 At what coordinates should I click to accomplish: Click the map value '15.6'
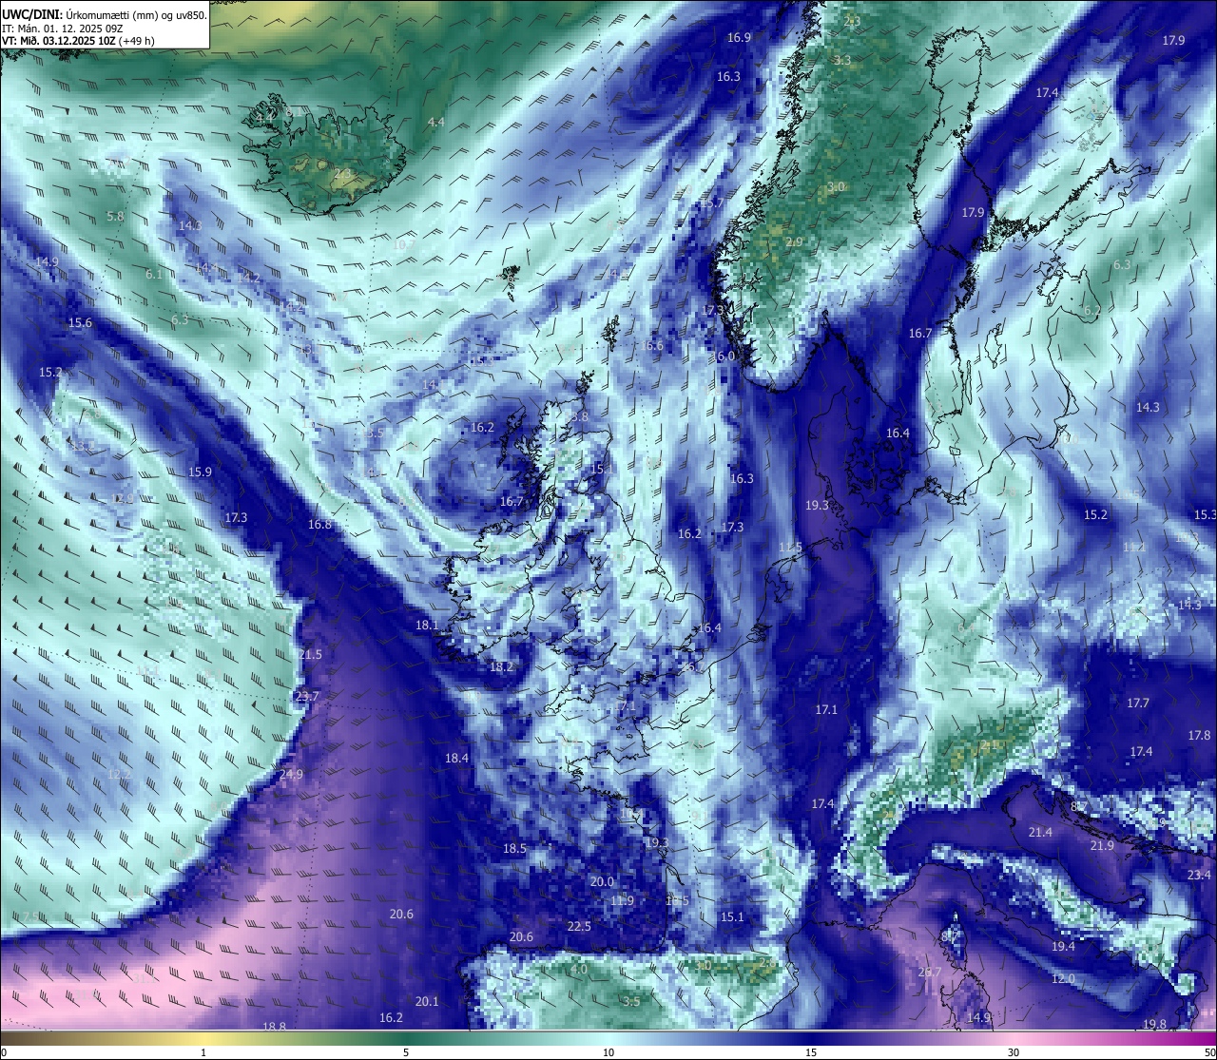click(80, 322)
